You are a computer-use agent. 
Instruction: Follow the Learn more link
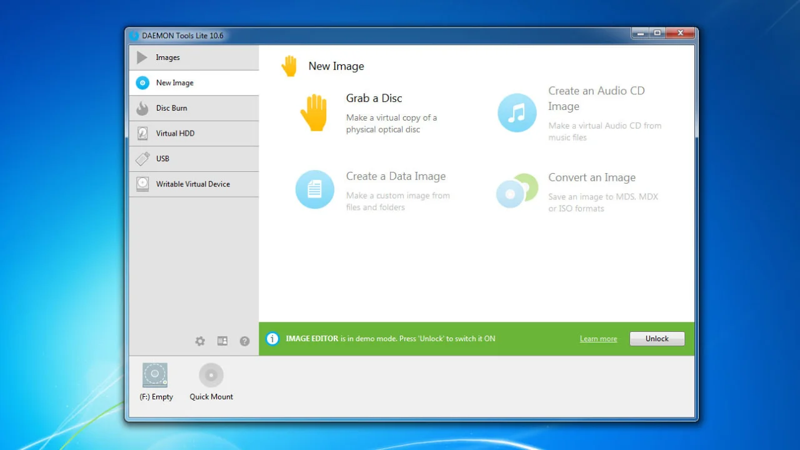598,339
